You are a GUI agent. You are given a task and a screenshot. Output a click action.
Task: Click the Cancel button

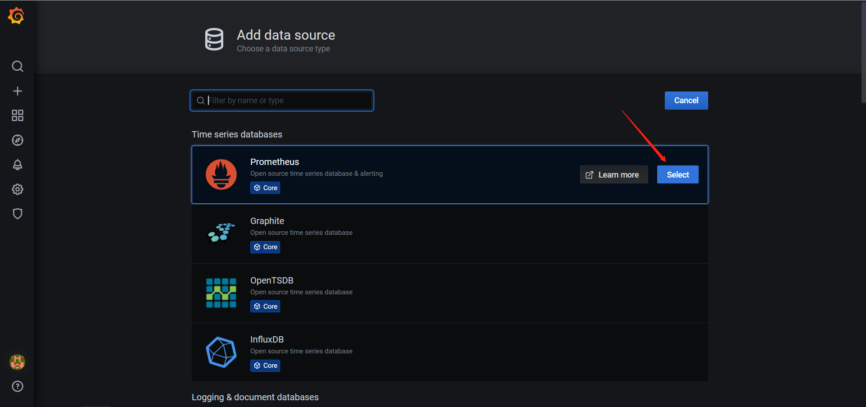point(686,101)
